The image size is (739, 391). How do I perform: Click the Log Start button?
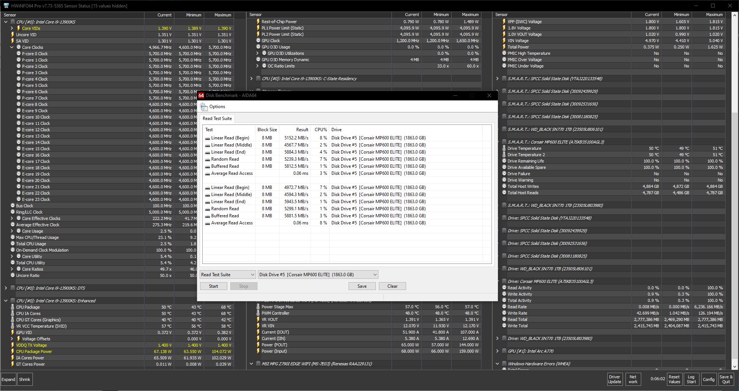point(691,379)
